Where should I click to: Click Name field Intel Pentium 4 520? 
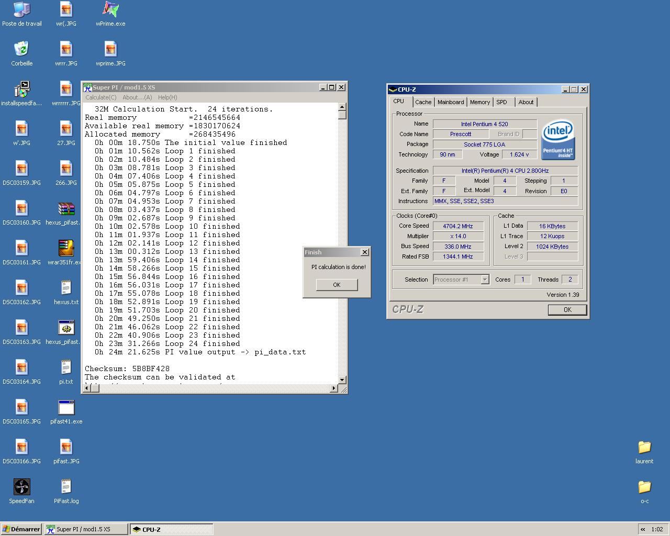tap(485, 124)
